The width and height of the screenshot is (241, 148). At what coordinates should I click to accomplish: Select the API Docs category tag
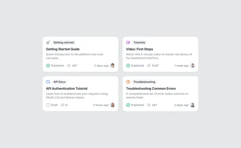59,82
